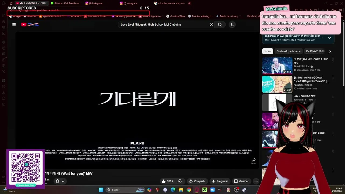Open Downloads from Opera sidebar
345x194 pixels.
tap(4, 92)
